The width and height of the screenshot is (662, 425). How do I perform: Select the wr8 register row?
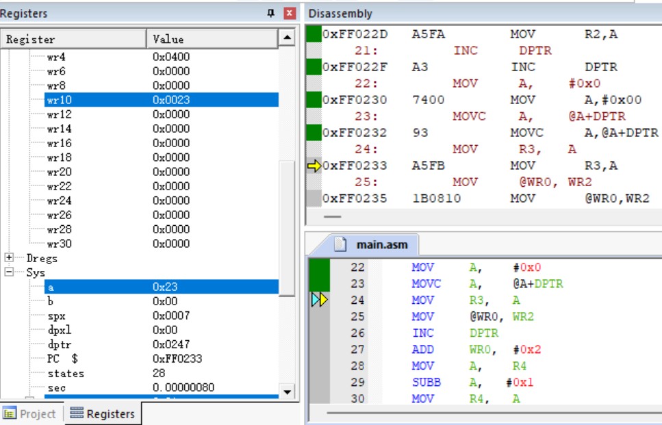click(162, 86)
